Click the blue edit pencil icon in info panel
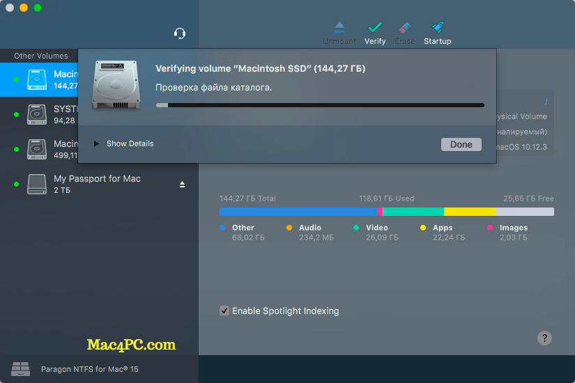The height and width of the screenshot is (383, 575). (x=546, y=102)
